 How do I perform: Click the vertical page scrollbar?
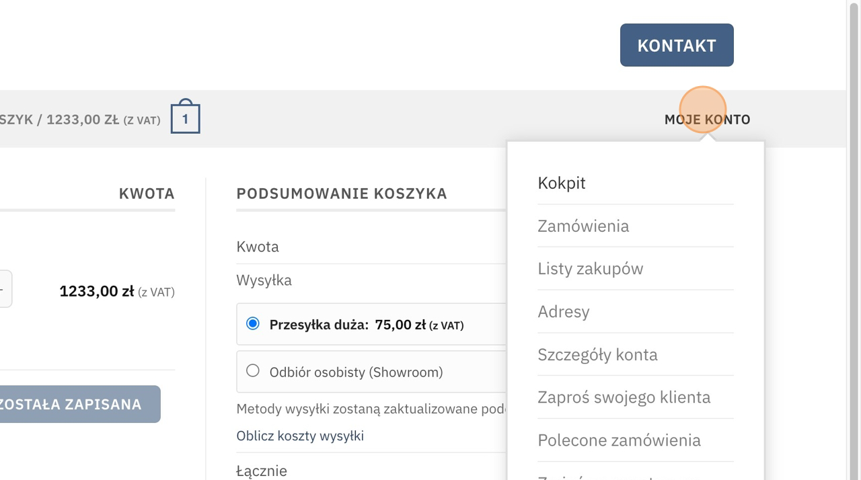coord(854,202)
